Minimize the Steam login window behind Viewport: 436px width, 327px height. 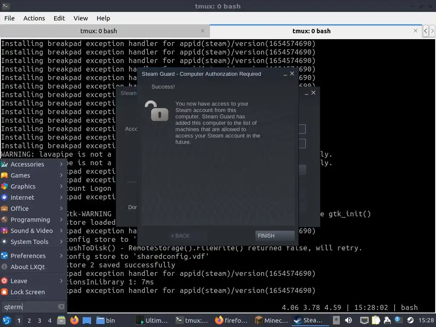coord(307,93)
